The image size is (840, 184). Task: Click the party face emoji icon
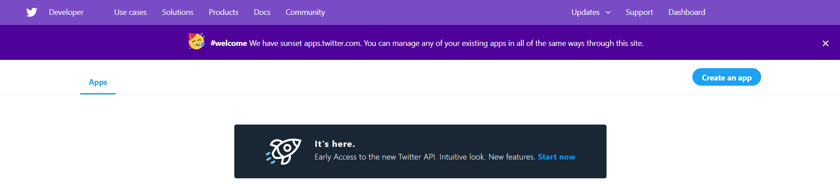coord(197,42)
